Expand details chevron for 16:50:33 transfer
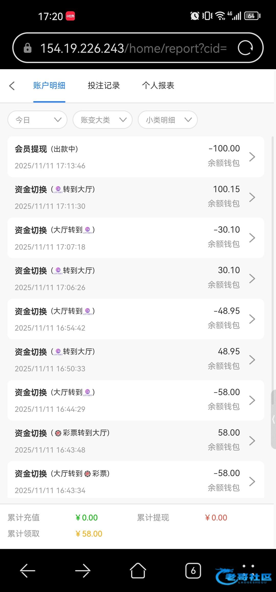 (252, 360)
